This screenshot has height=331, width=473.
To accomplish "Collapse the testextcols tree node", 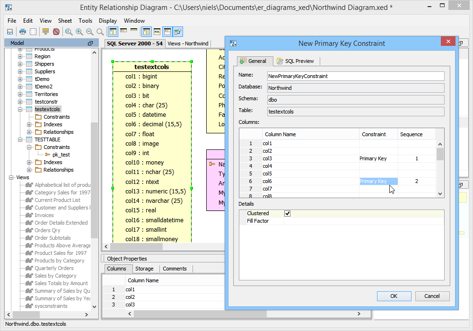I will (20, 109).
